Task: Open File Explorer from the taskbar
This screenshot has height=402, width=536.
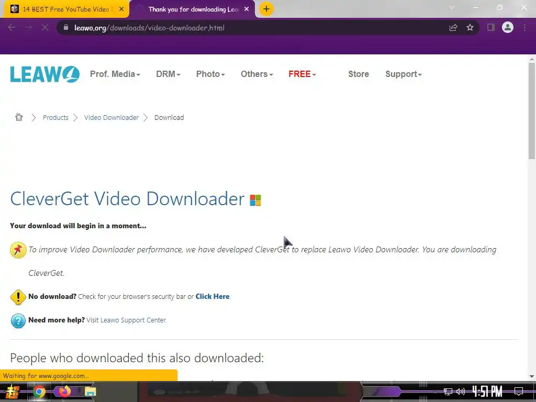Action: [90, 392]
